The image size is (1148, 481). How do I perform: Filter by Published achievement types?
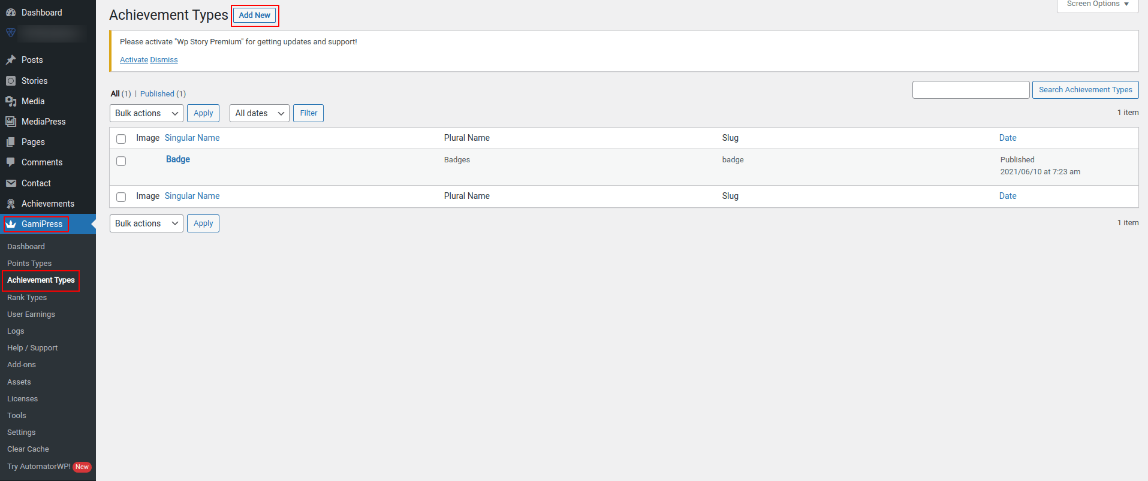point(157,94)
